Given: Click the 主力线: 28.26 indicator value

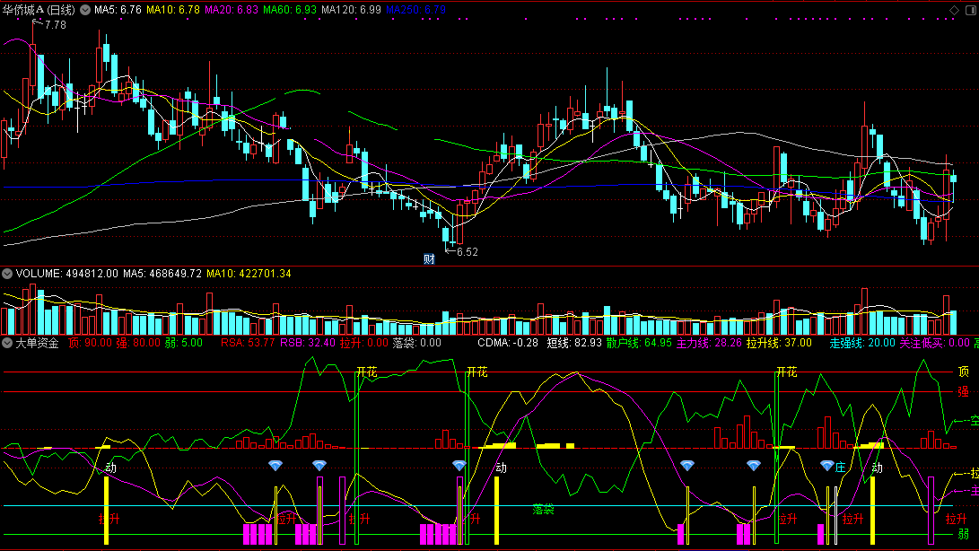Looking at the screenshot, I should pyautogui.click(x=709, y=343).
